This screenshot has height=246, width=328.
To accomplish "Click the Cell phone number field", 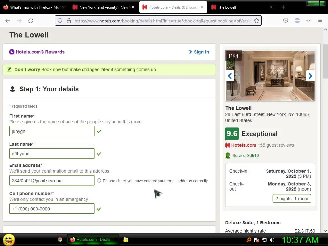I will [52, 209].
